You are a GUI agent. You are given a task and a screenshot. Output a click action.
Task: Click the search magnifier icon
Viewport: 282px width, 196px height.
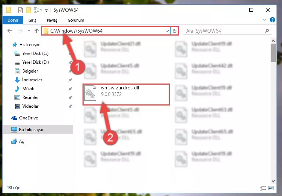pyautogui.click(x=267, y=31)
